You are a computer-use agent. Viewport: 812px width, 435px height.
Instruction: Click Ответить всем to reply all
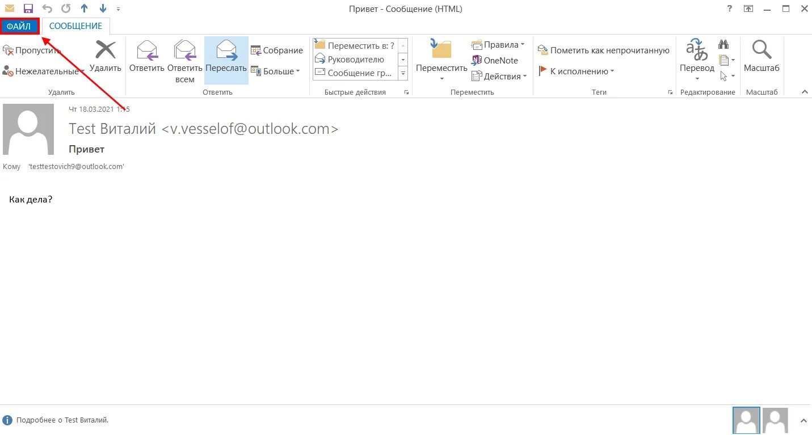point(184,61)
